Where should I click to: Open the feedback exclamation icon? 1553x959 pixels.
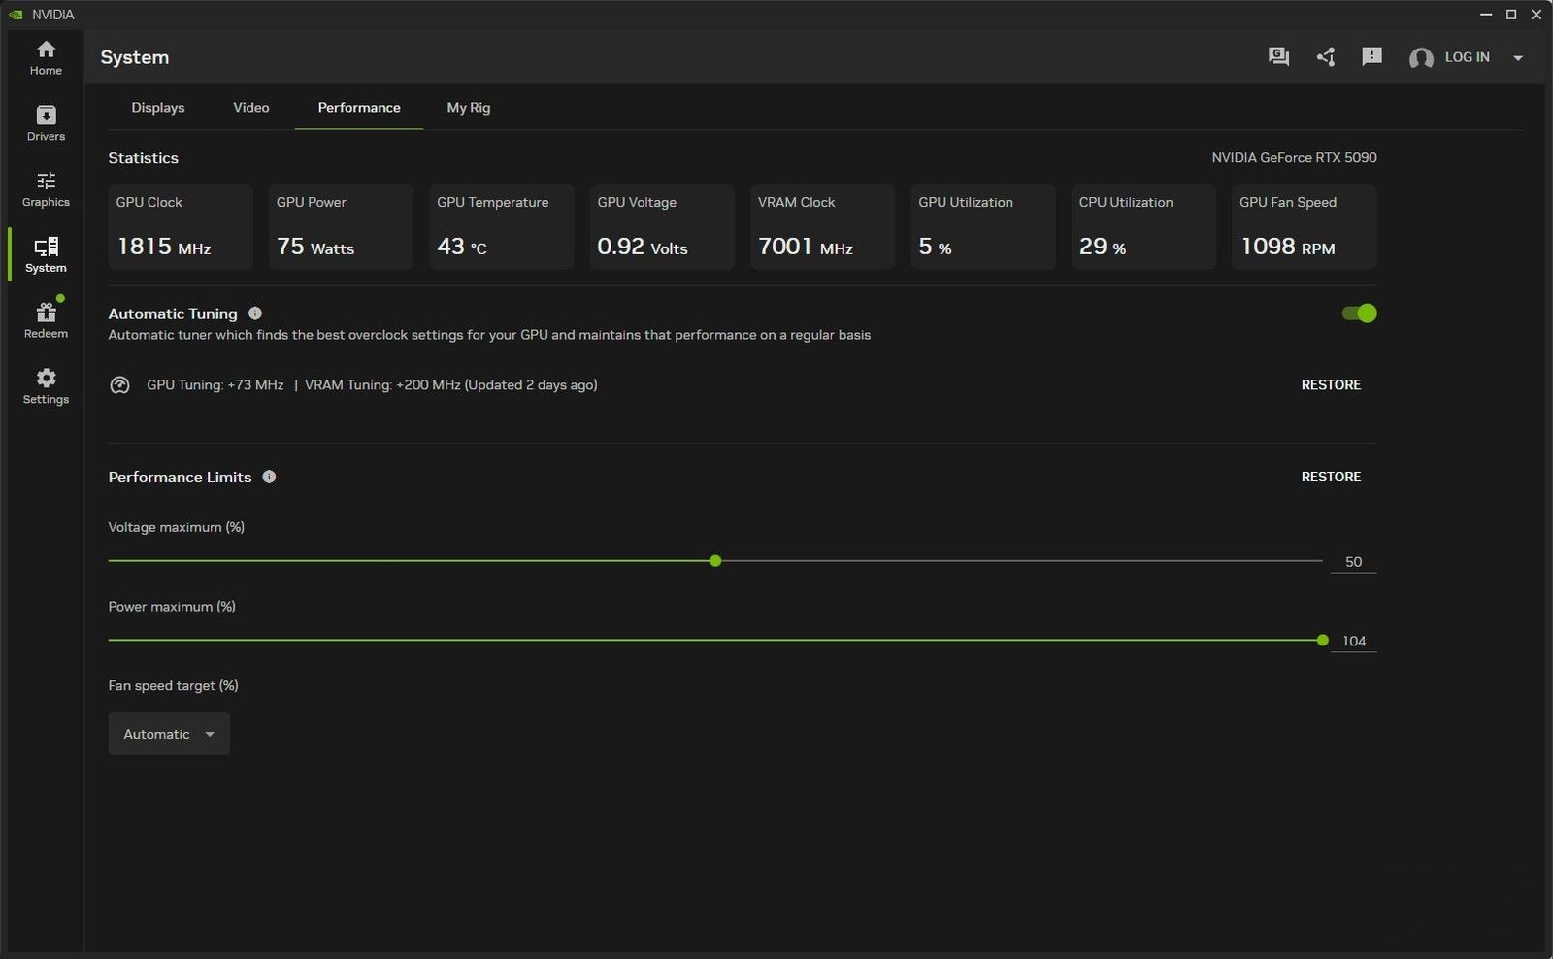point(1371,57)
